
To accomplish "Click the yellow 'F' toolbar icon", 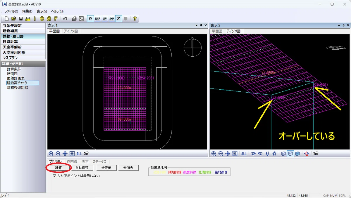I will tap(56, 19).
